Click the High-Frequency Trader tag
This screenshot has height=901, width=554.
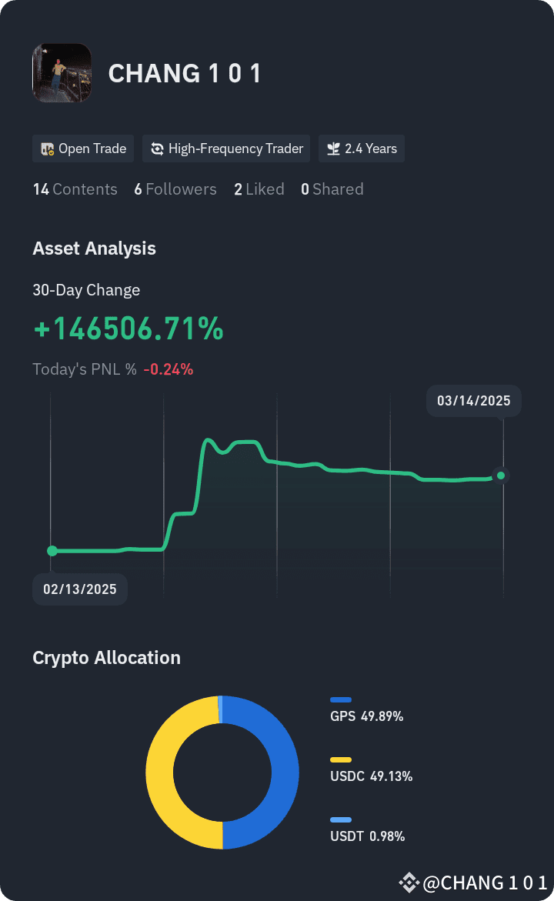pyautogui.click(x=226, y=148)
